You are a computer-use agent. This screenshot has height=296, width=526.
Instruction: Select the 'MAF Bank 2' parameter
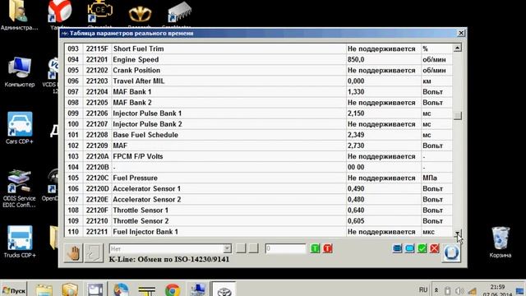point(258,102)
